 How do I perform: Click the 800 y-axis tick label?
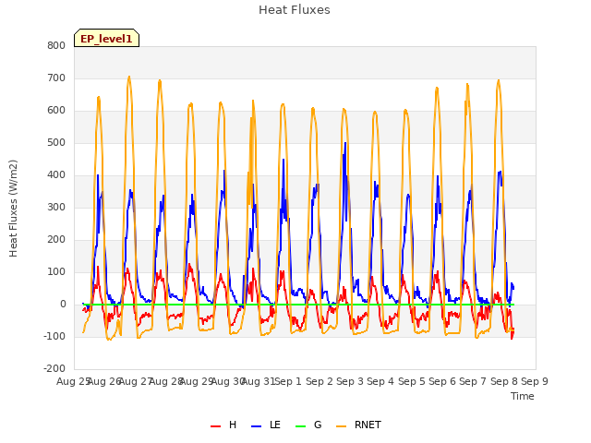tap(56, 46)
